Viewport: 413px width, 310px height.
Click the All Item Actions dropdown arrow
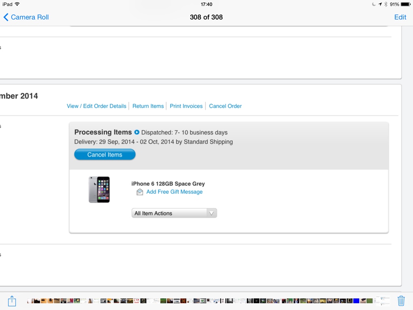pos(211,213)
